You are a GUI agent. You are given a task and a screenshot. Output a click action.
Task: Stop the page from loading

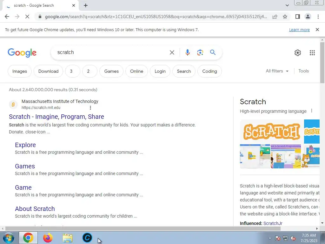(27, 17)
